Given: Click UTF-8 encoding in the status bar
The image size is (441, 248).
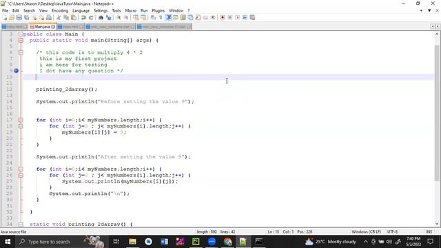Looking at the screenshot, I should click(392, 231).
